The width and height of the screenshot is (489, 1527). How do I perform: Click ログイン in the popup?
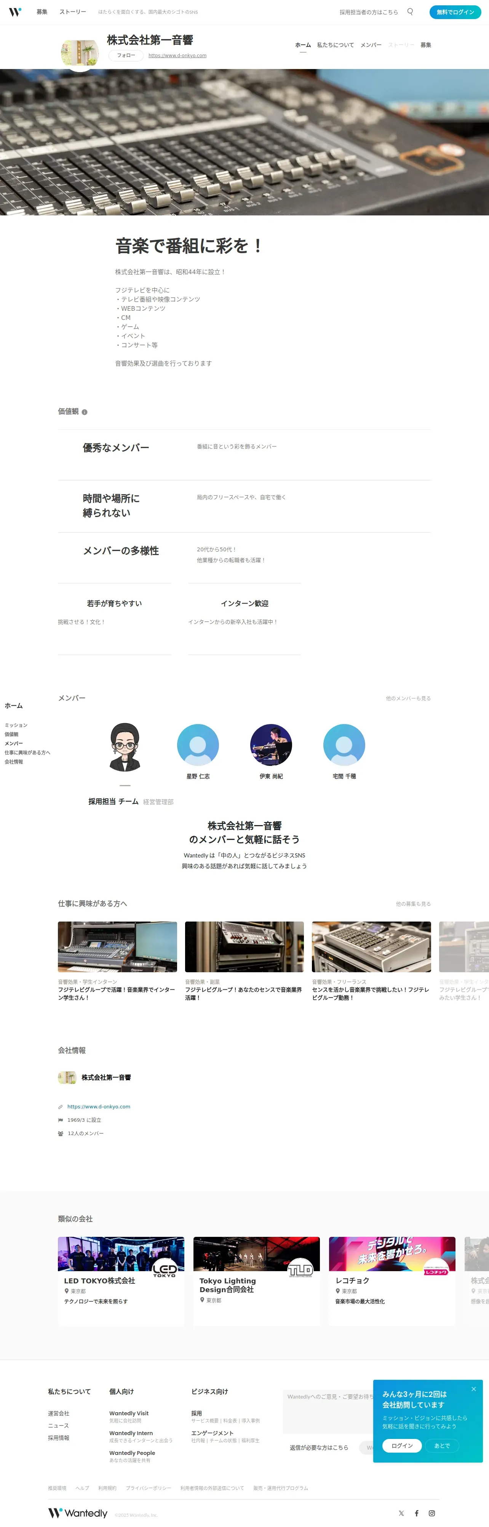coord(402,1446)
